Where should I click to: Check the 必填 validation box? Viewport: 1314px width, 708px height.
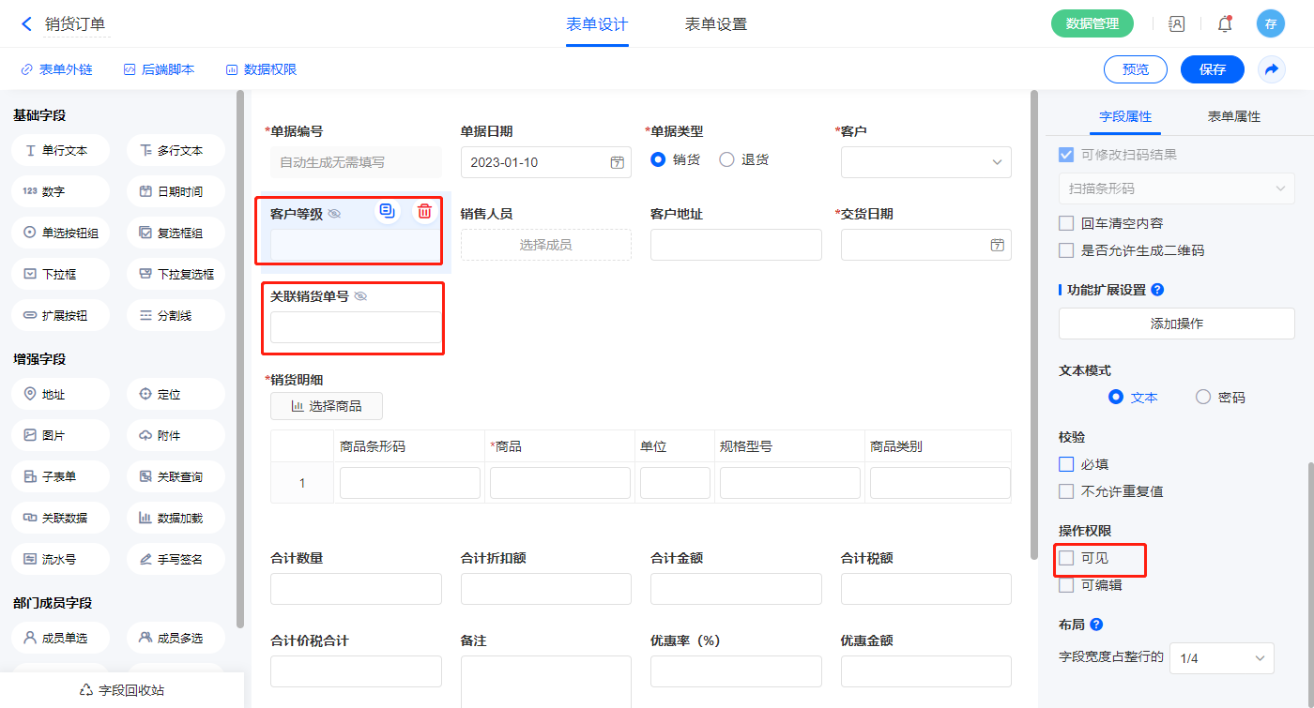pyautogui.click(x=1066, y=464)
